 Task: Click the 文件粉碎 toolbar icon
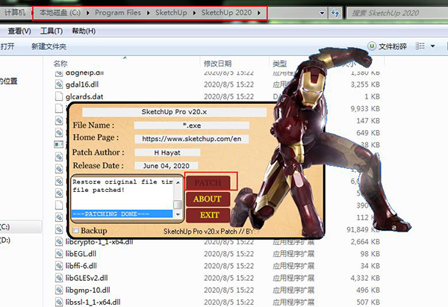[372, 46]
